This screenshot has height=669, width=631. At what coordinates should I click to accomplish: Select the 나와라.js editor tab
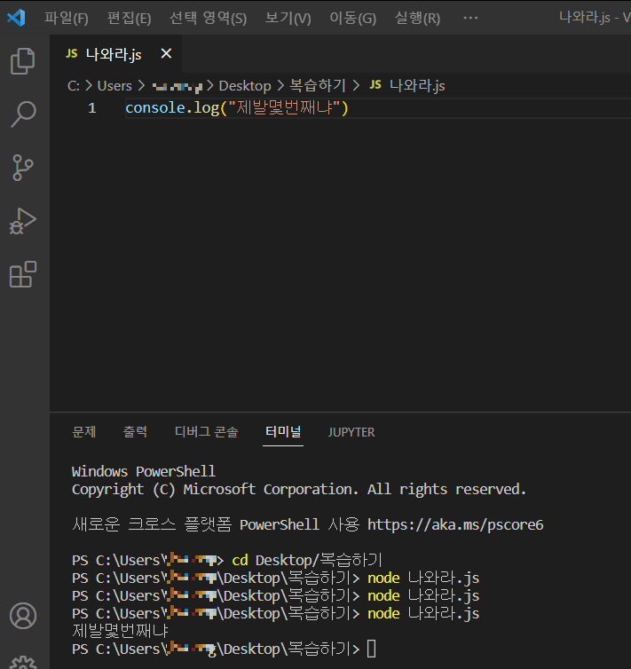coord(114,54)
